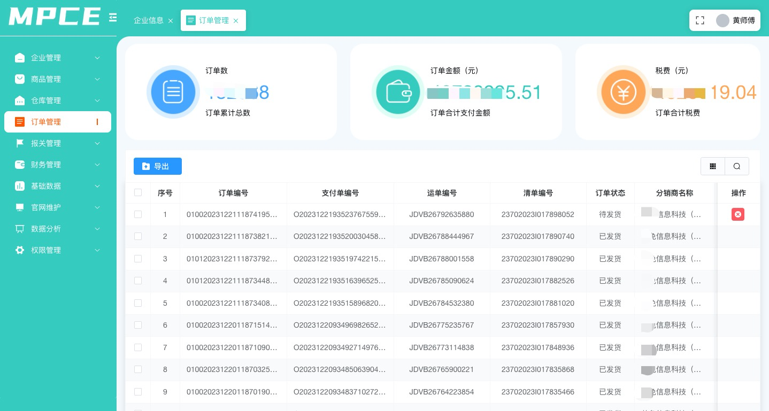Click the 基础数据 chart icon
This screenshot has width=769, height=411.
pyautogui.click(x=20, y=186)
